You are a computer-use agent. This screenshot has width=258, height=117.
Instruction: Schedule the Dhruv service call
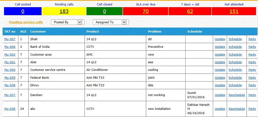235,85
